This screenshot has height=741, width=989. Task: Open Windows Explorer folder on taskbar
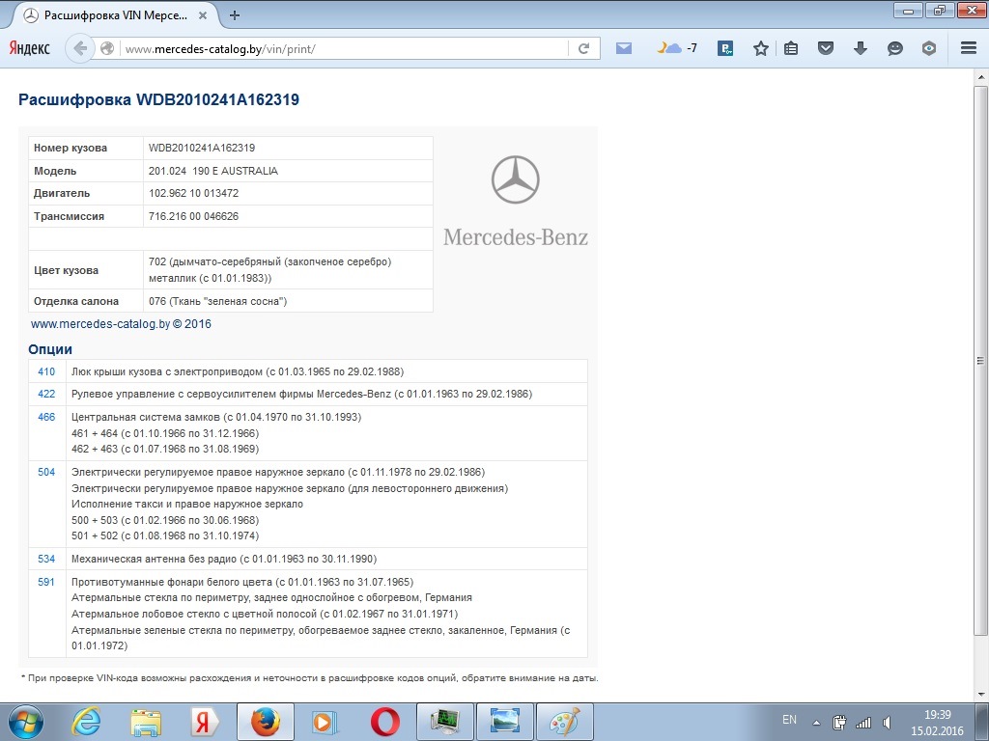click(146, 722)
